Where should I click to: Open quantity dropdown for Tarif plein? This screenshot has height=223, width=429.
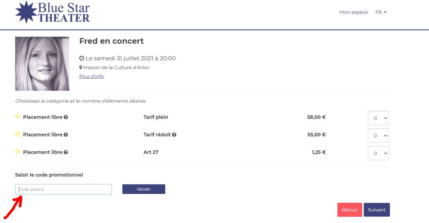point(378,118)
